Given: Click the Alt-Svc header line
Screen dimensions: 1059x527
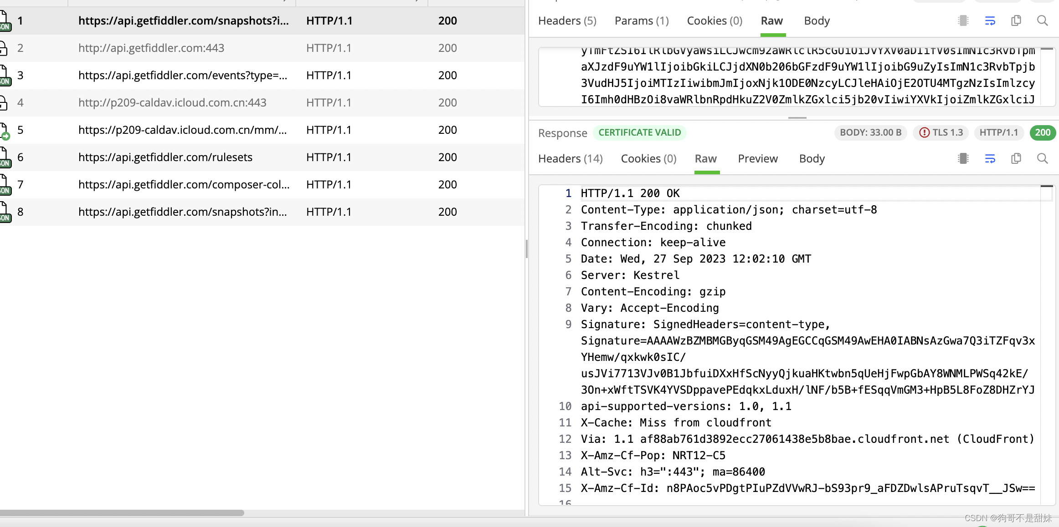Looking at the screenshot, I should click(673, 472).
